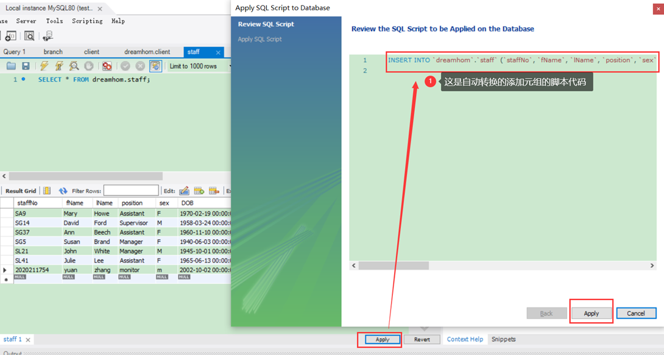Click the Explain query plan magnifier icon
This screenshot has height=355, width=664.
click(x=73, y=66)
